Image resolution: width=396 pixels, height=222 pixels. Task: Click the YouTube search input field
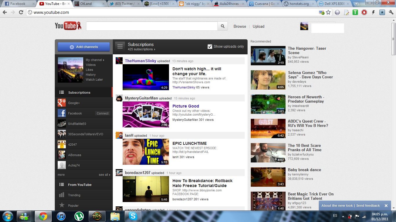[x=152, y=26]
